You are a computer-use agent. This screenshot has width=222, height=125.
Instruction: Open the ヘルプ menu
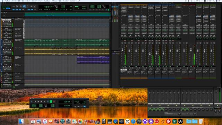(78, 1)
